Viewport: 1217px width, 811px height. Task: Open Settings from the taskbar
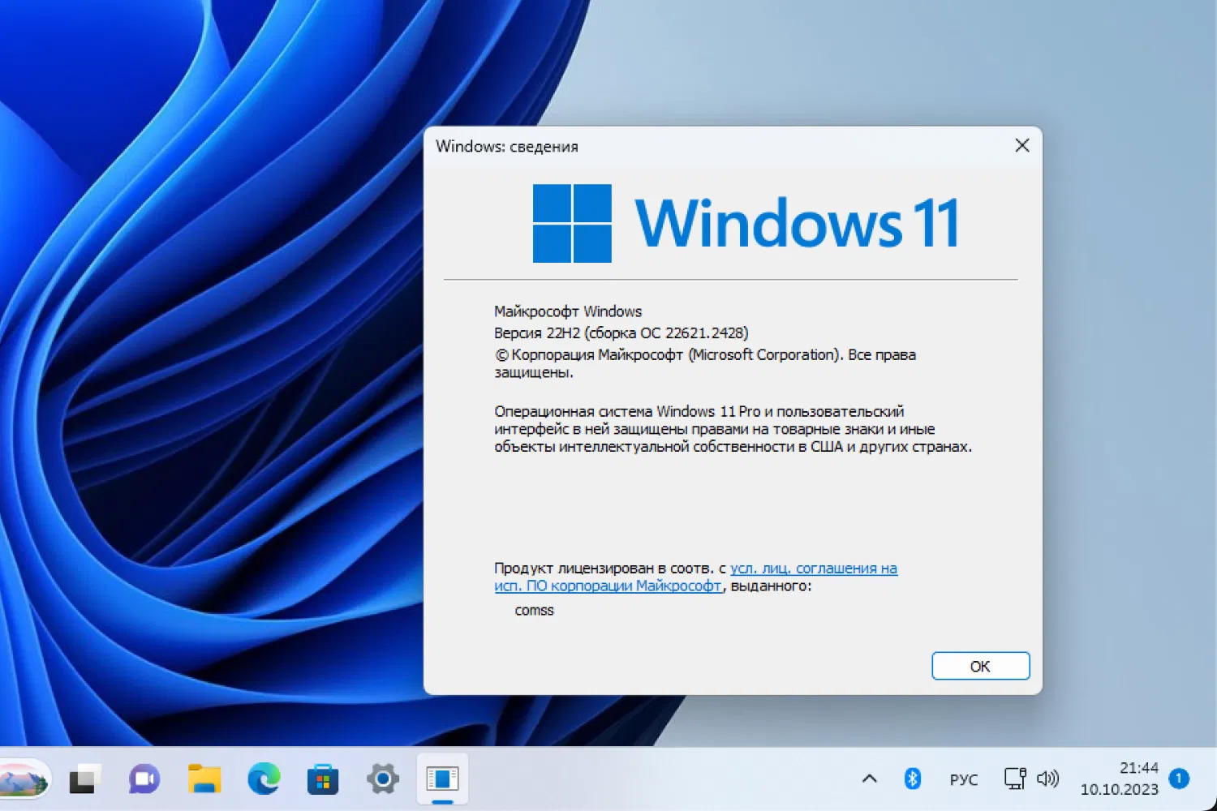[x=381, y=779]
